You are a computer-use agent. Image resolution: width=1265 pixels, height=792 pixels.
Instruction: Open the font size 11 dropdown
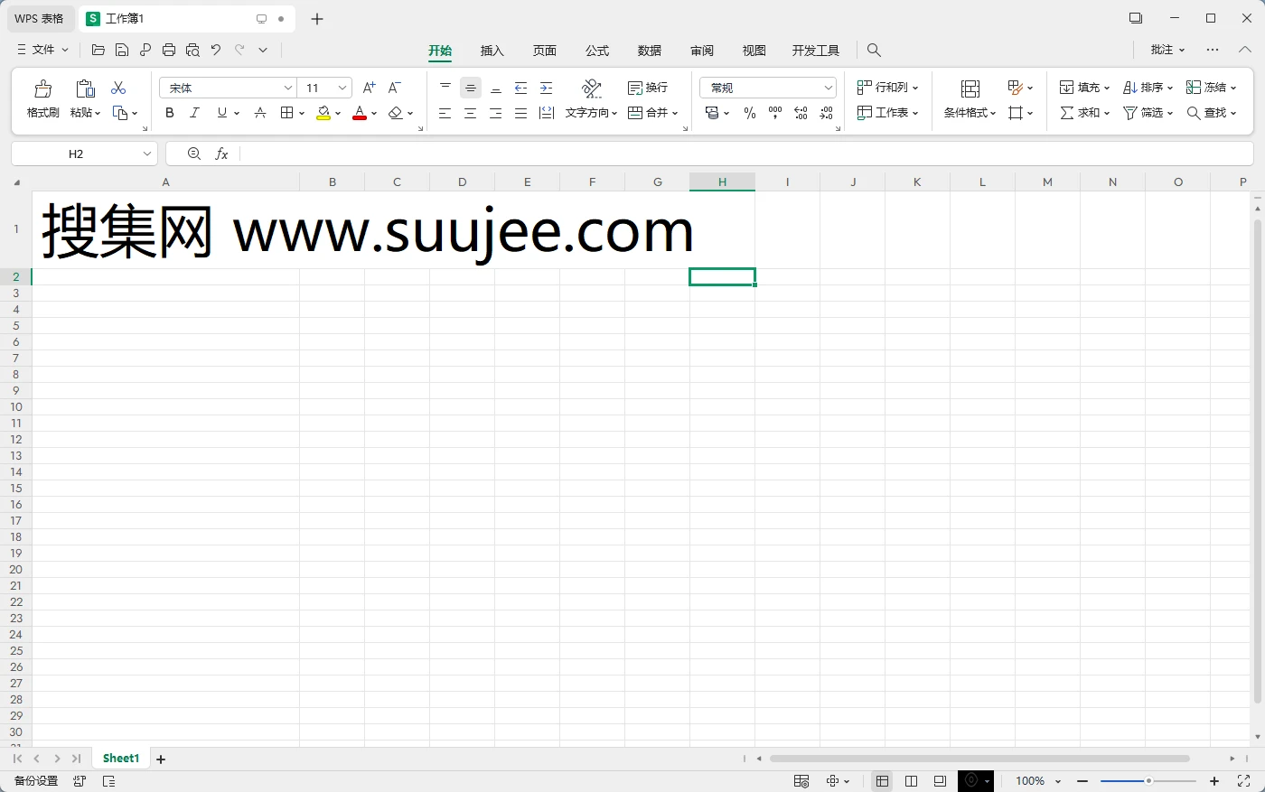pos(342,88)
